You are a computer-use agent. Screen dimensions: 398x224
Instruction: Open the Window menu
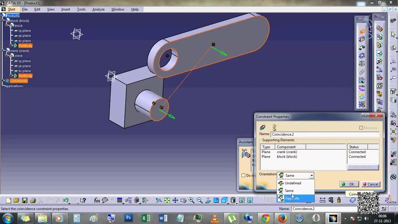tap(118, 9)
